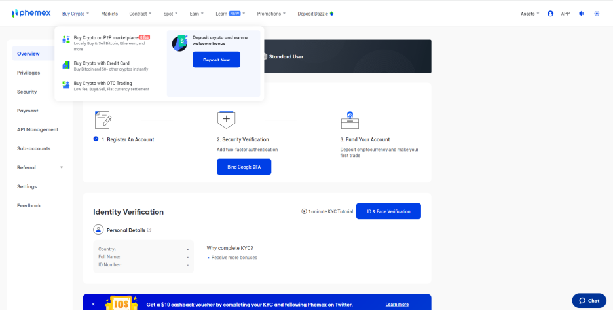This screenshot has width=613, height=310.
Task: Click the KYC tutorial play icon
Action: [304, 211]
